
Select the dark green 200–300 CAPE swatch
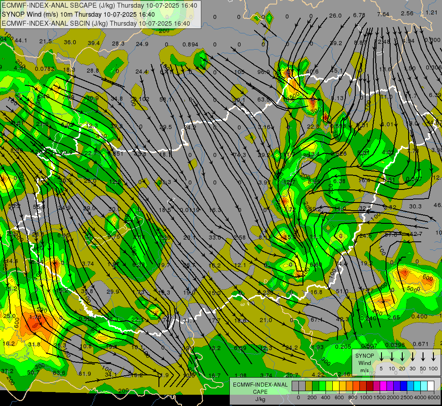point(316,386)
